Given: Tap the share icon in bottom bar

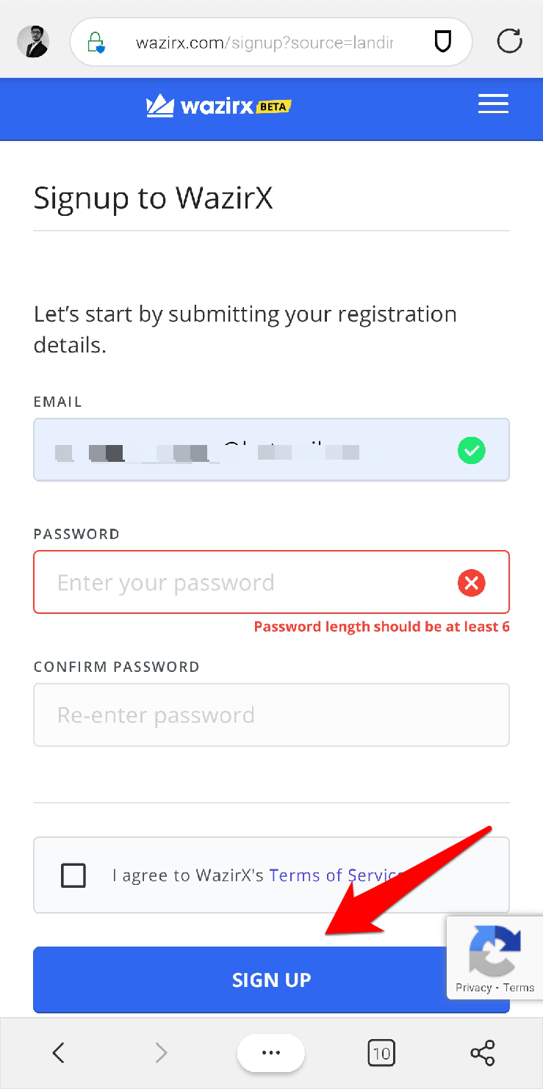Looking at the screenshot, I should point(483,1053).
